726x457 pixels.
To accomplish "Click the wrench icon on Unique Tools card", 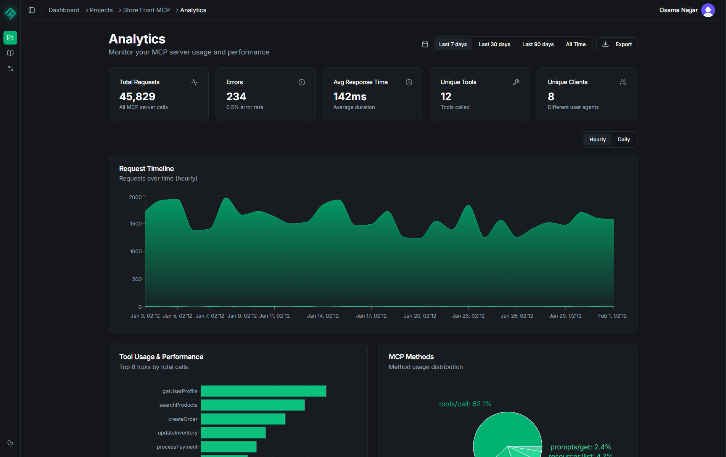I will (516, 82).
